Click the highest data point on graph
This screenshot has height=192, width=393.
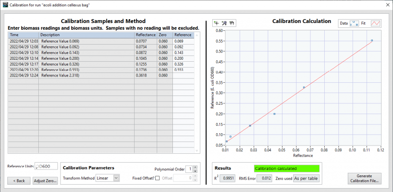372,40
